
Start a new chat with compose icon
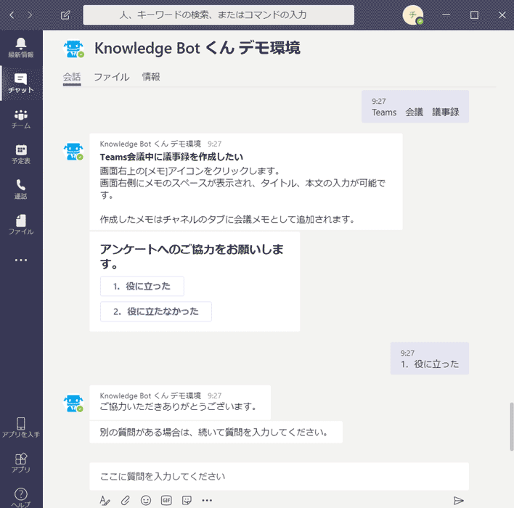pyautogui.click(x=65, y=15)
